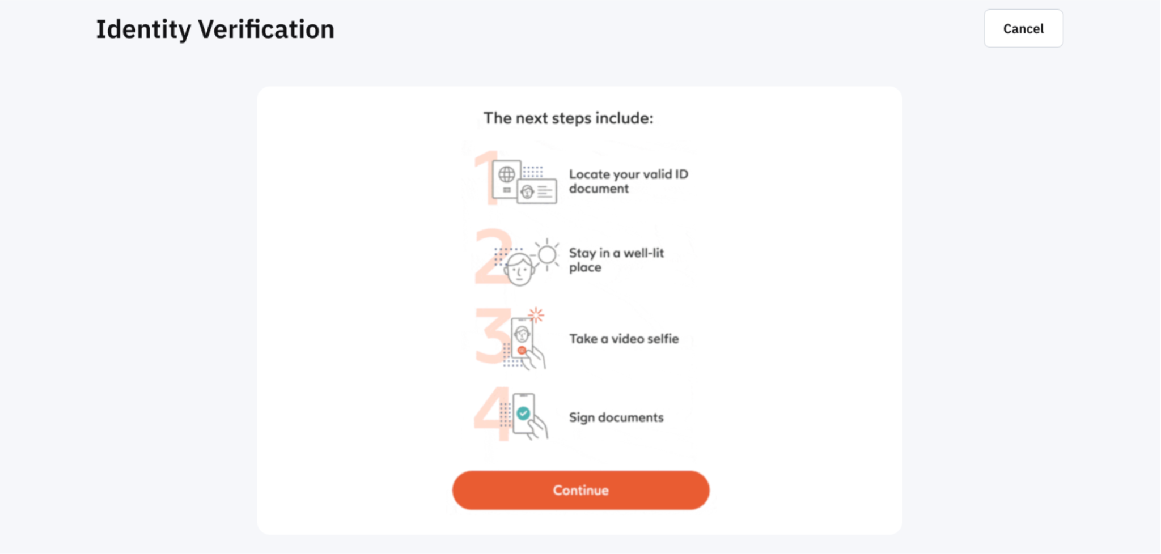Click the large number 3 step marker
Image resolution: width=1161 pixels, height=554 pixels.
490,335
